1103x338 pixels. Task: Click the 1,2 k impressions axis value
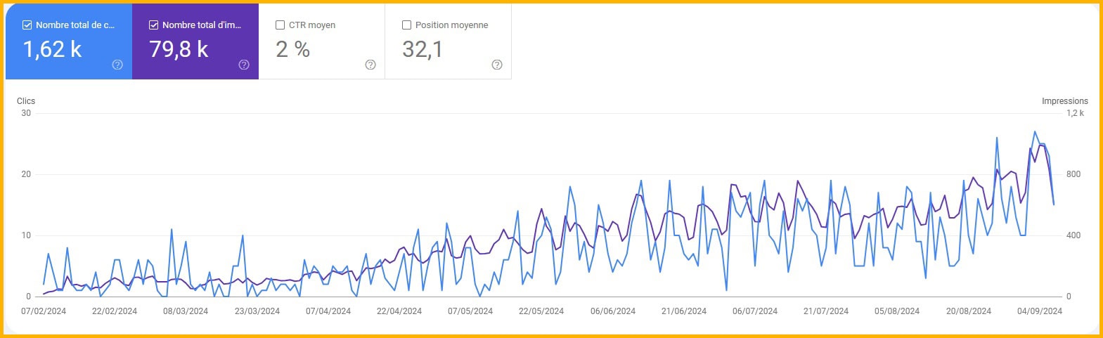(1075, 113)
